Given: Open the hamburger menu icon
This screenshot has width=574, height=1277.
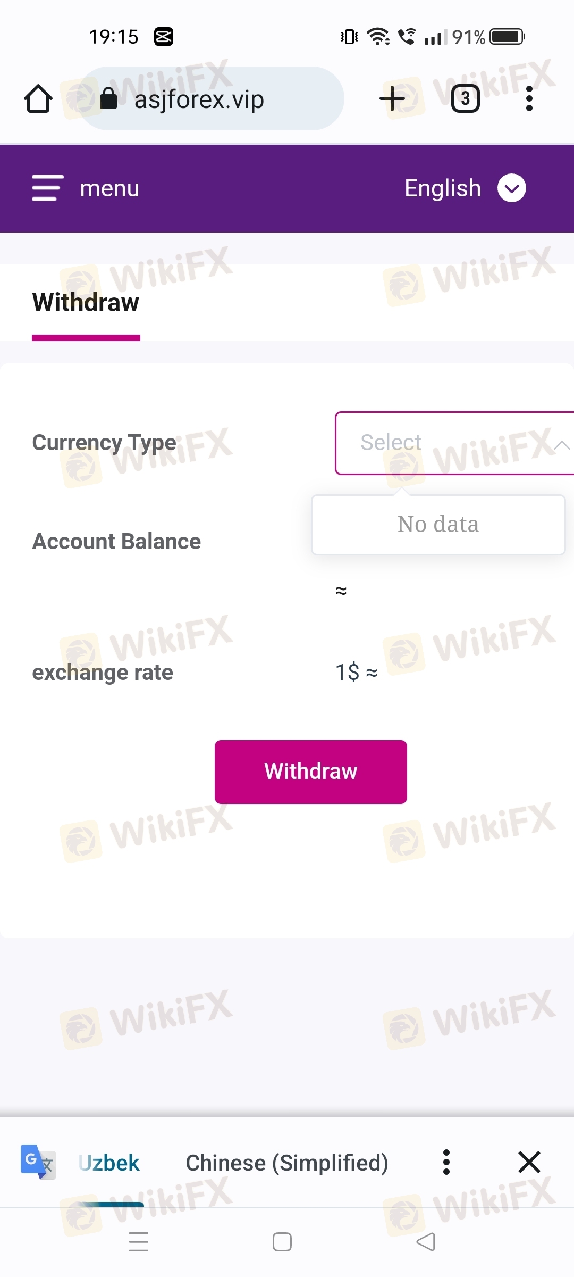Looking at the screenshot, I should click(x=47, y=188).
